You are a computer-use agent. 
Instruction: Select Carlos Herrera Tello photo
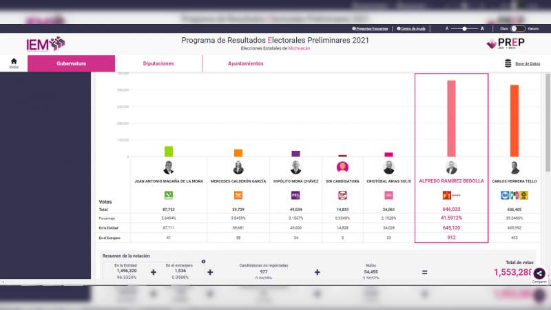tap(514, 167)
